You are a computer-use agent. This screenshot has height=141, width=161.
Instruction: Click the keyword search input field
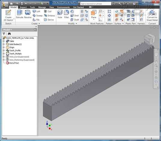[96, 4]
